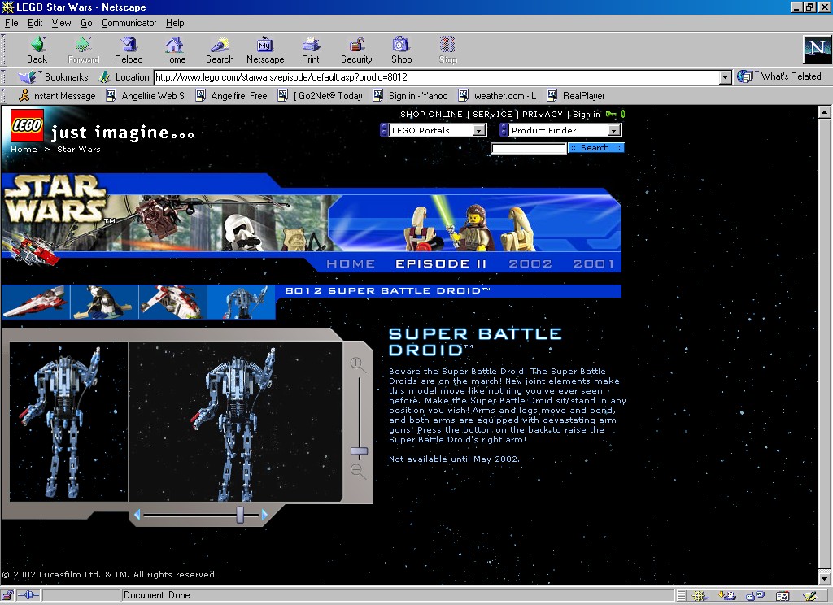Image resolution: width=833 pixels, height=605 pixels.
Task: Open Address Book from component bar
Action: coord(783,595)
